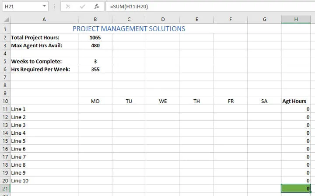Click the Agt Hours value for Line 5

pyautogui.click(x=296, y=141)
